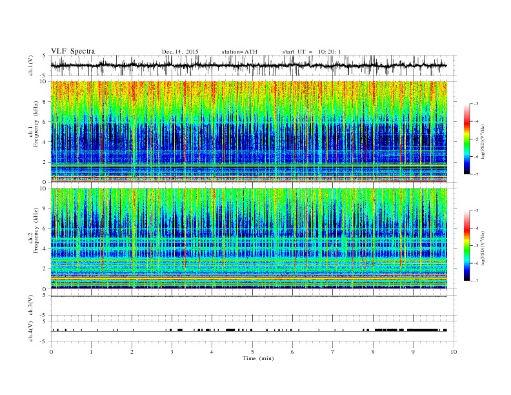Click the x-axis tick label "0"
Viewport: 511px width, 395px height.
click(51, 352)
